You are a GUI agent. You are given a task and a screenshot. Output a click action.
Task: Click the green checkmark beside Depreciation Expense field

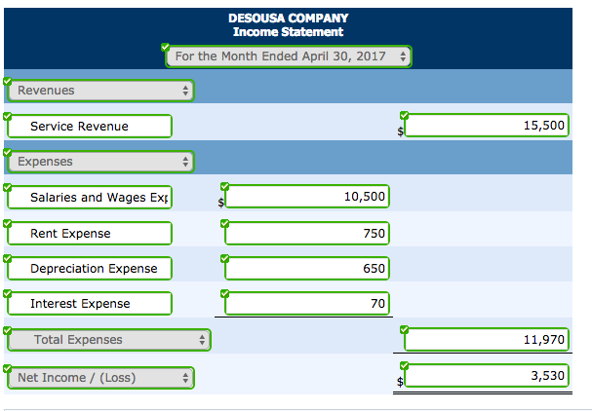pyautogui.click(x=7, y=258)
